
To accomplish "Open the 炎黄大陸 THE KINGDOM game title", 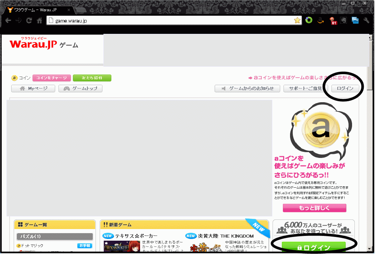I will click(x=226, y=236).
